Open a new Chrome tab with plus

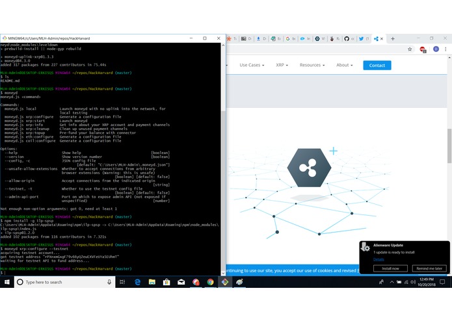[x=393, y=38]
